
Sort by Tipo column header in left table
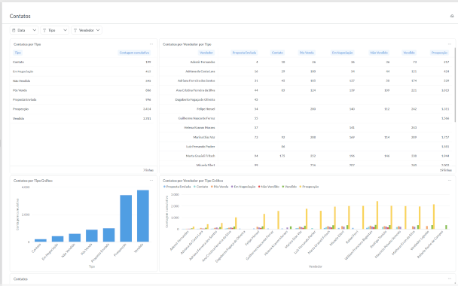click(18, 53)
